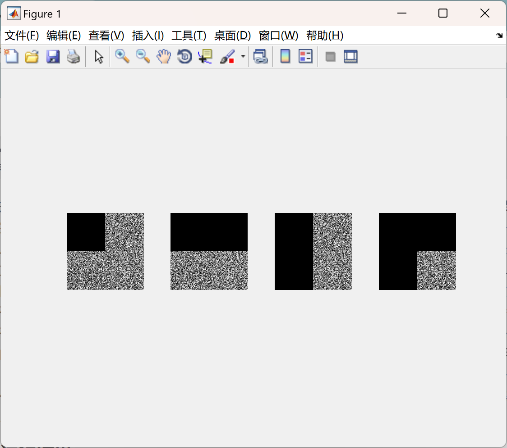Select the Rotate 3D tool

[x=184, y=56]
